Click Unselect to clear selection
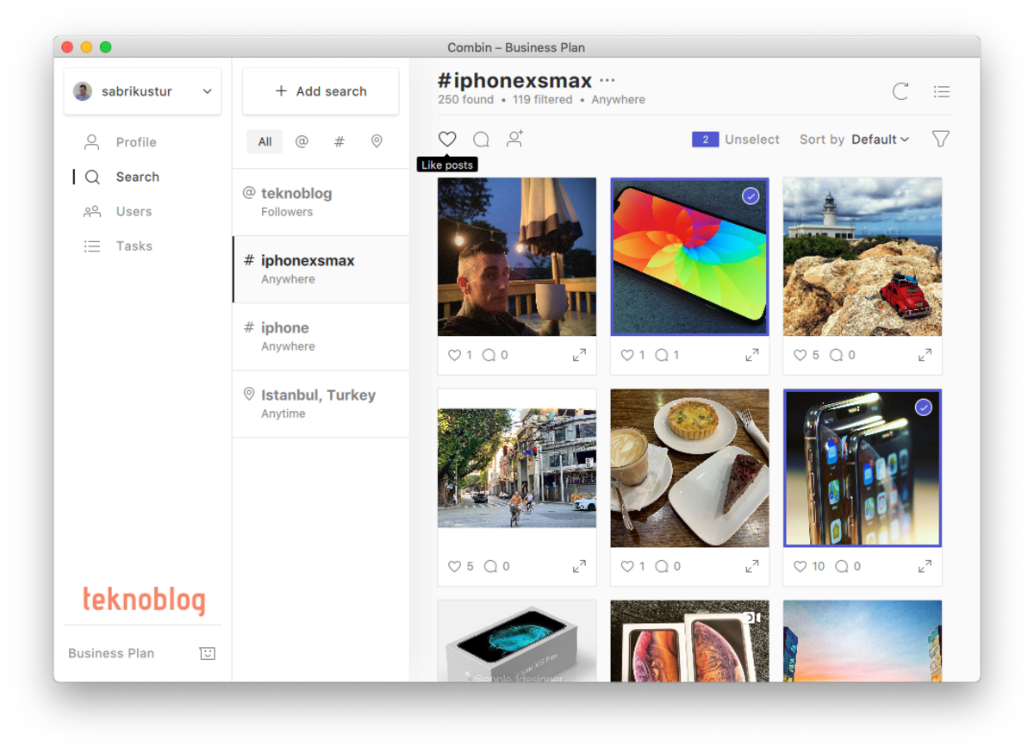Viewport: 1034px width, 753px height. 751,140
